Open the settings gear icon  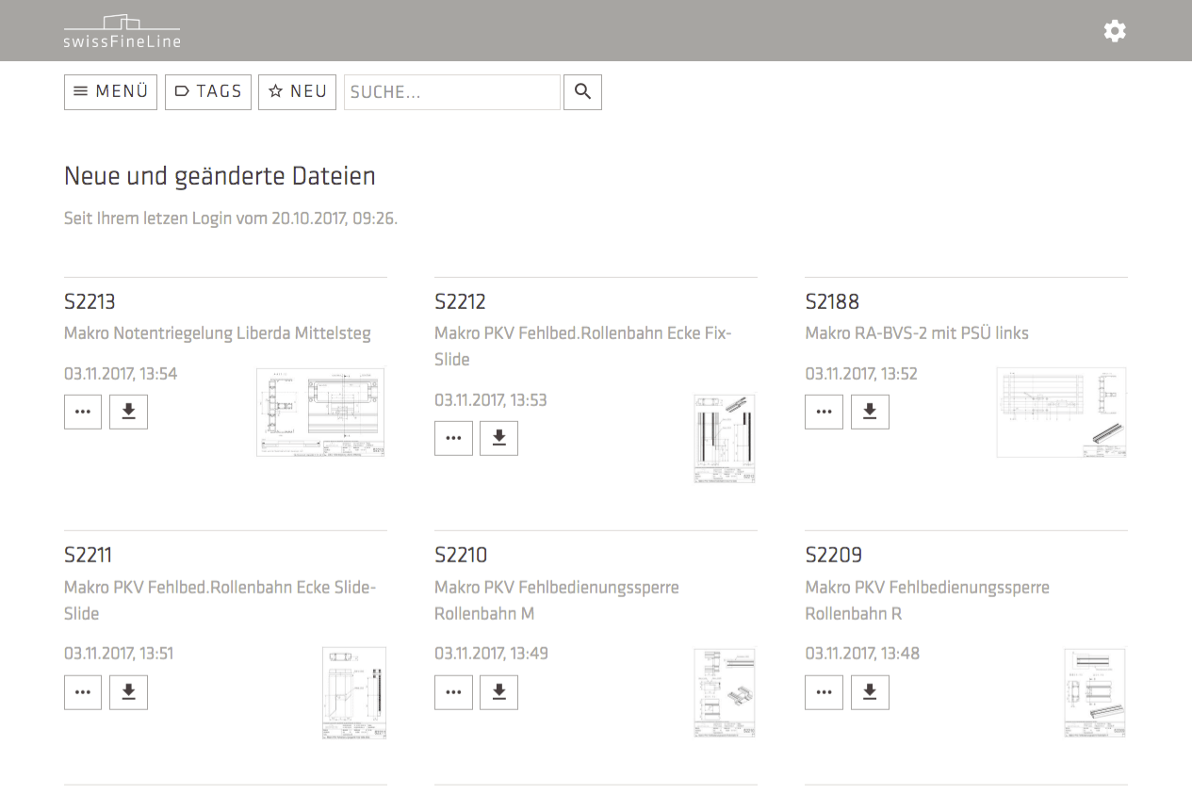1115,31
